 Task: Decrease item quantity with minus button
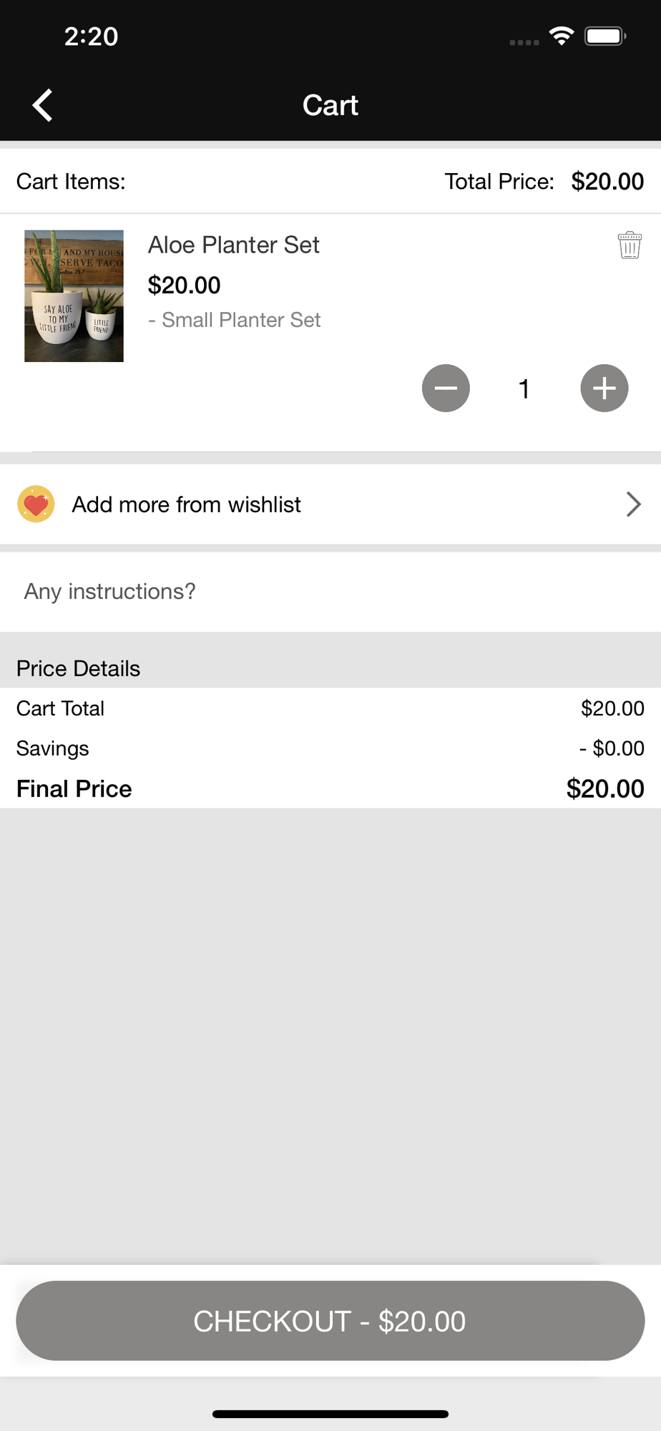point(446,389)
